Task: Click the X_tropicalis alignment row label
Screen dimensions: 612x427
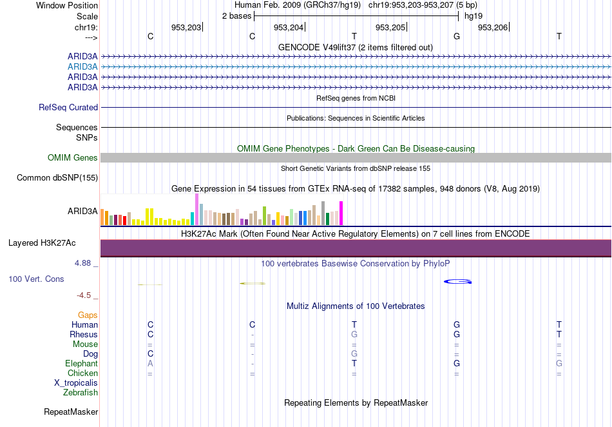Action: (76, 383)
